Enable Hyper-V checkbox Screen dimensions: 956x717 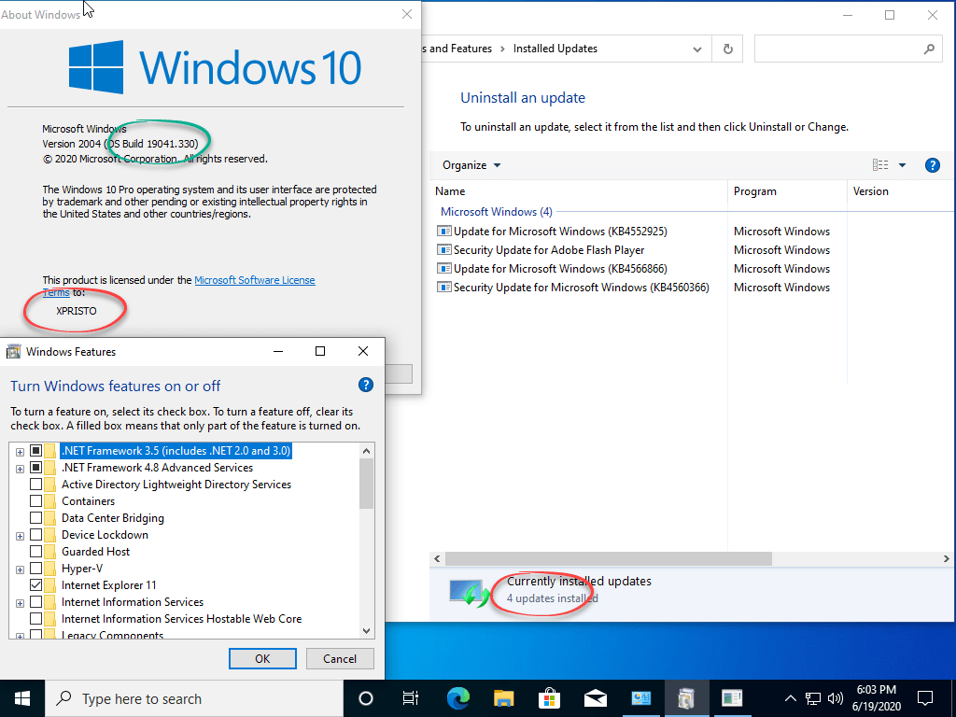click(x=36, y=569)
